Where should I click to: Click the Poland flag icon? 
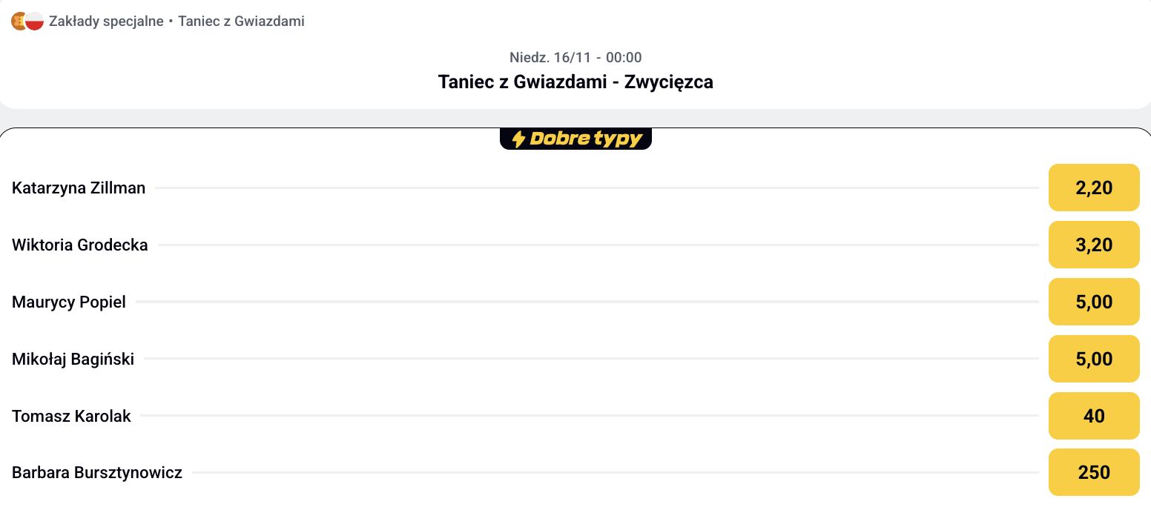coord(34,21)
